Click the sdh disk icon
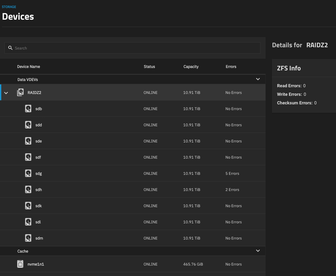The width and height of the screenshot is (336, 276). point(28,189)
